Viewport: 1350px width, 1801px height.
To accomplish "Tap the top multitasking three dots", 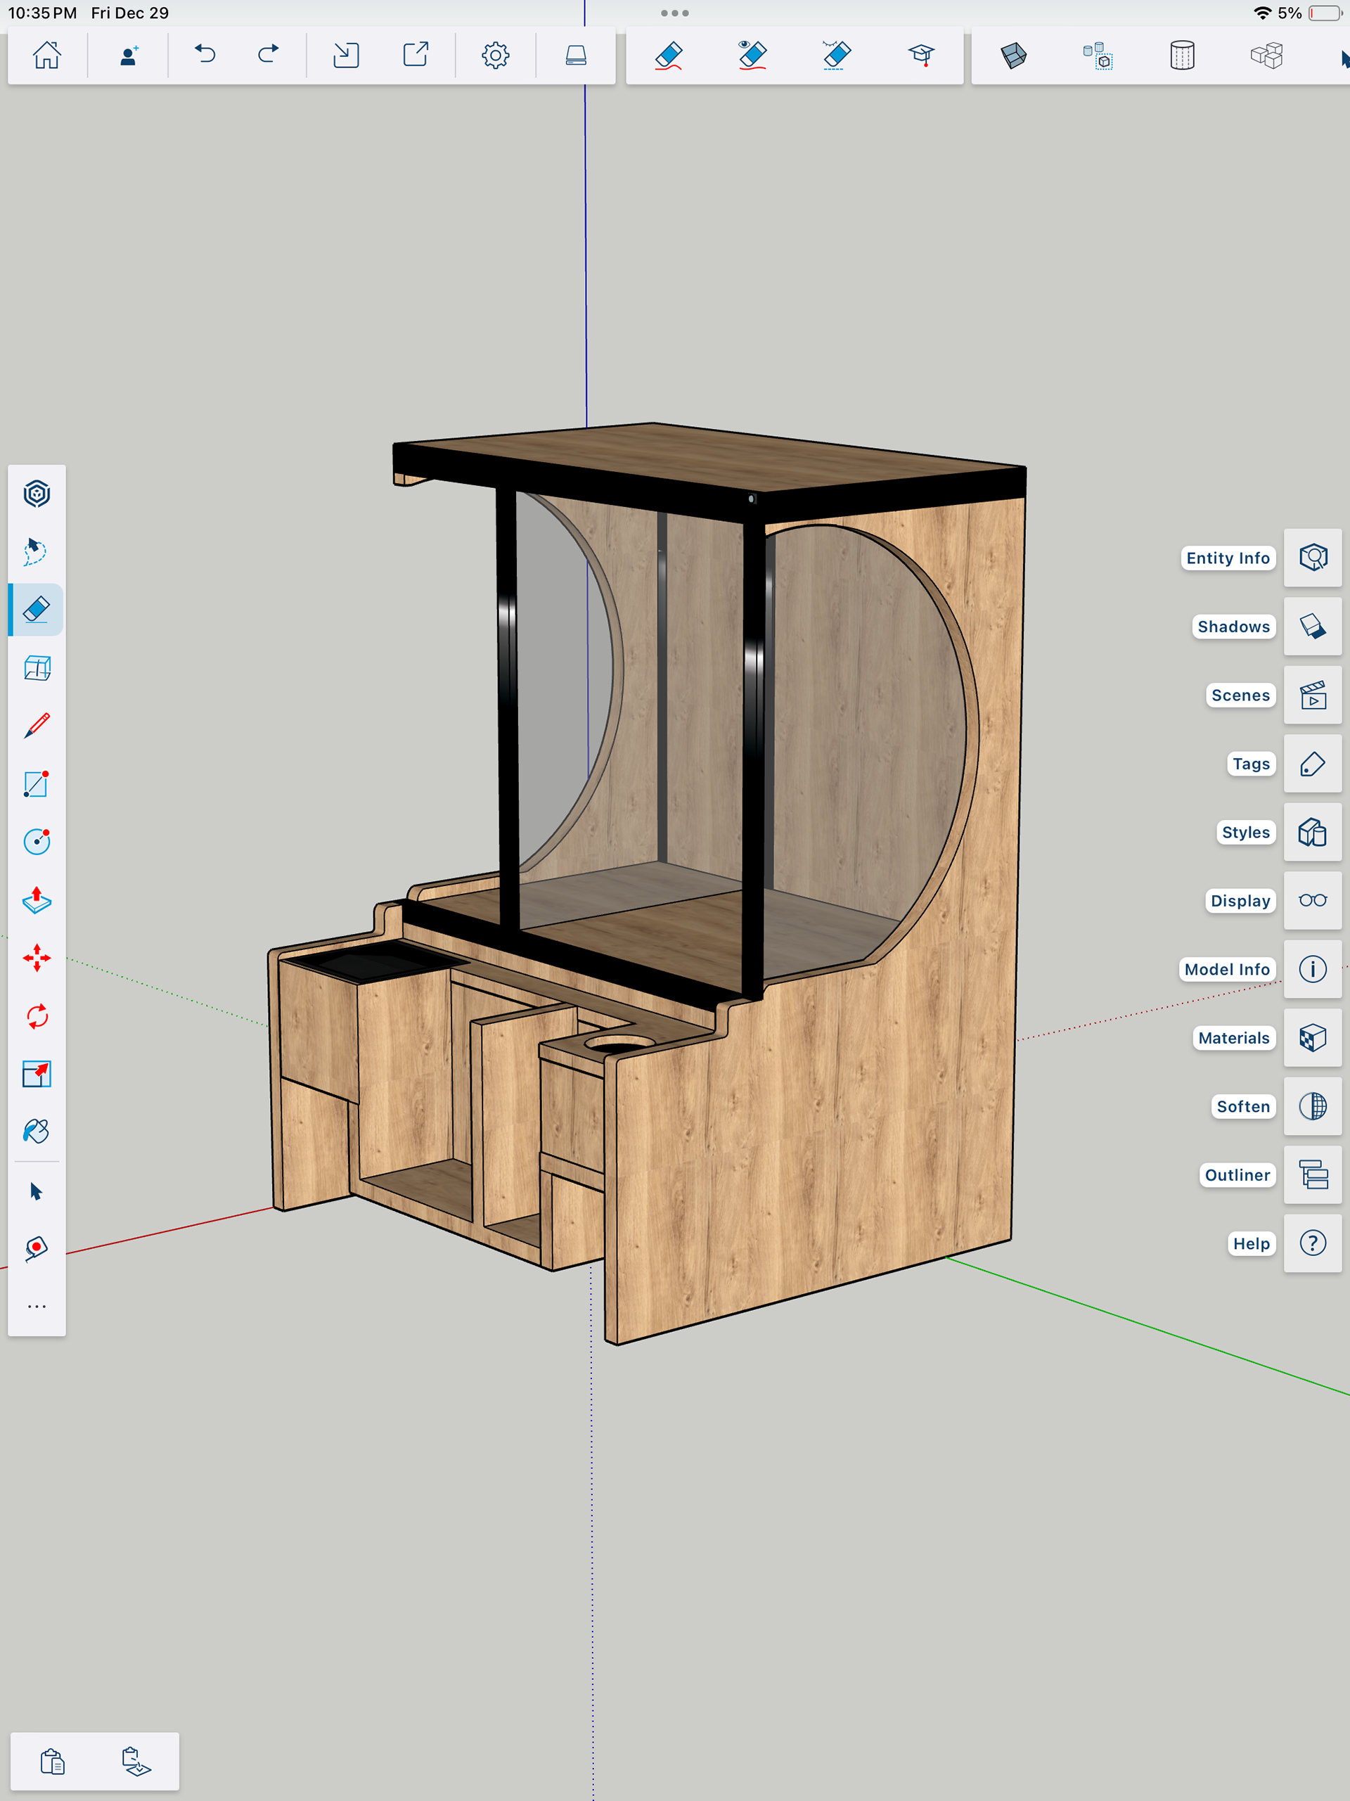I will pyautogui.click(x=674, y=13).
